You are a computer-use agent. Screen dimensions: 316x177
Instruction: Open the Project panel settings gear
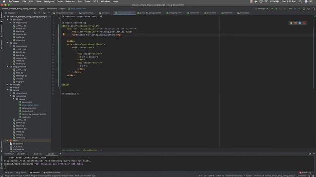point(44,13)
